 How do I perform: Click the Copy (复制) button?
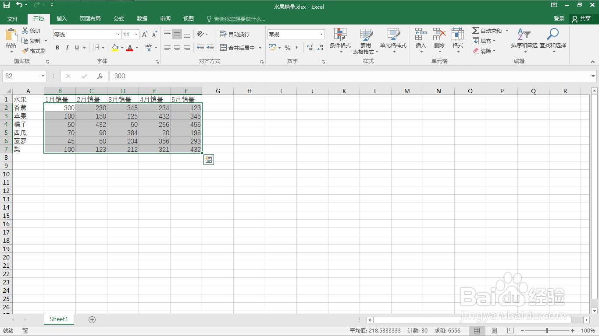32,41
